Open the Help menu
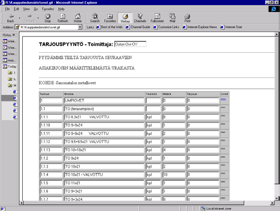The width and height of the screenshot is (280, 211). (61, 9)
